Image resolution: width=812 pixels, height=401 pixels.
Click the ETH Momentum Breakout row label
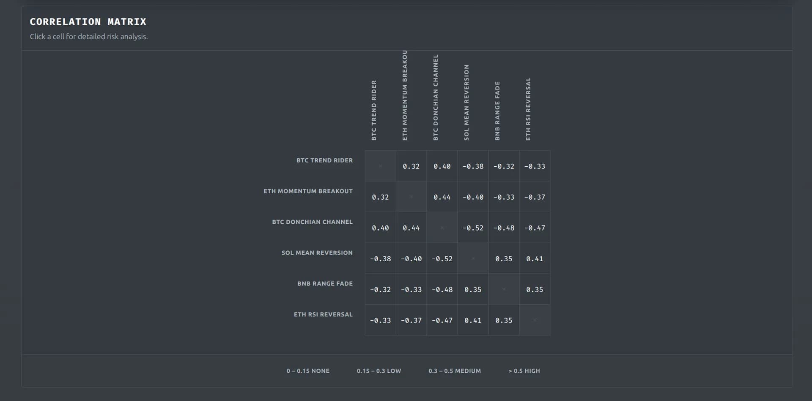pos(308,191)
